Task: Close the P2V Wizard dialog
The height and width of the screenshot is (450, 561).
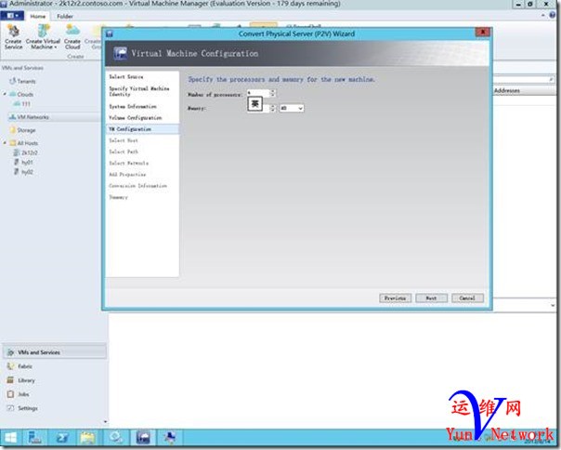Action: [483, 33]
